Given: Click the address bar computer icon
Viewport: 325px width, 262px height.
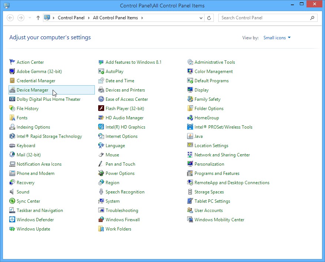Looking at the screenshot, I should (x=47, y=18).
